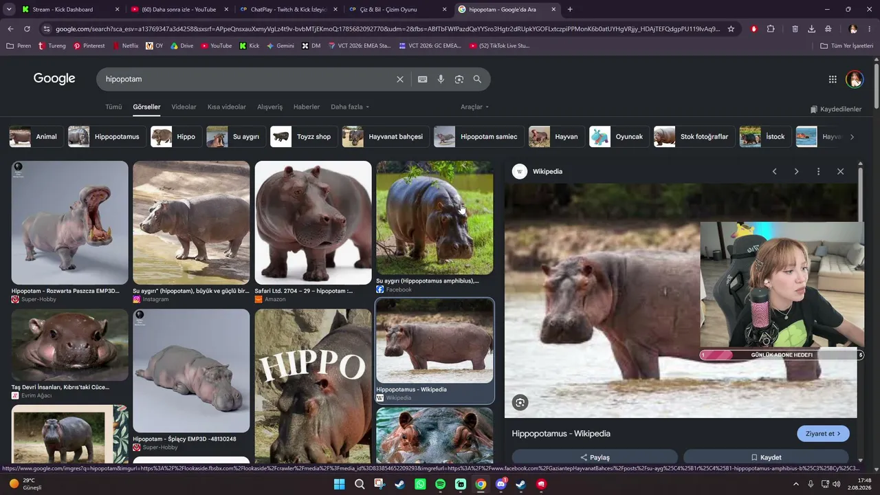Open Chrome downloads

pyautogui.click(x=812, y=29)
